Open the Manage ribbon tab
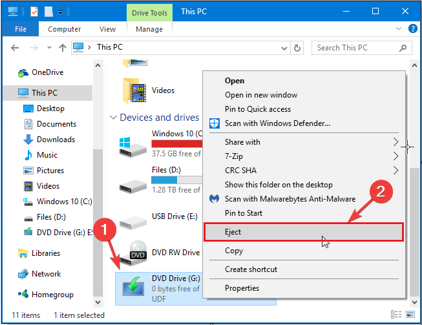The height and width of the screenshot is (325, 422). coord(149,29)
